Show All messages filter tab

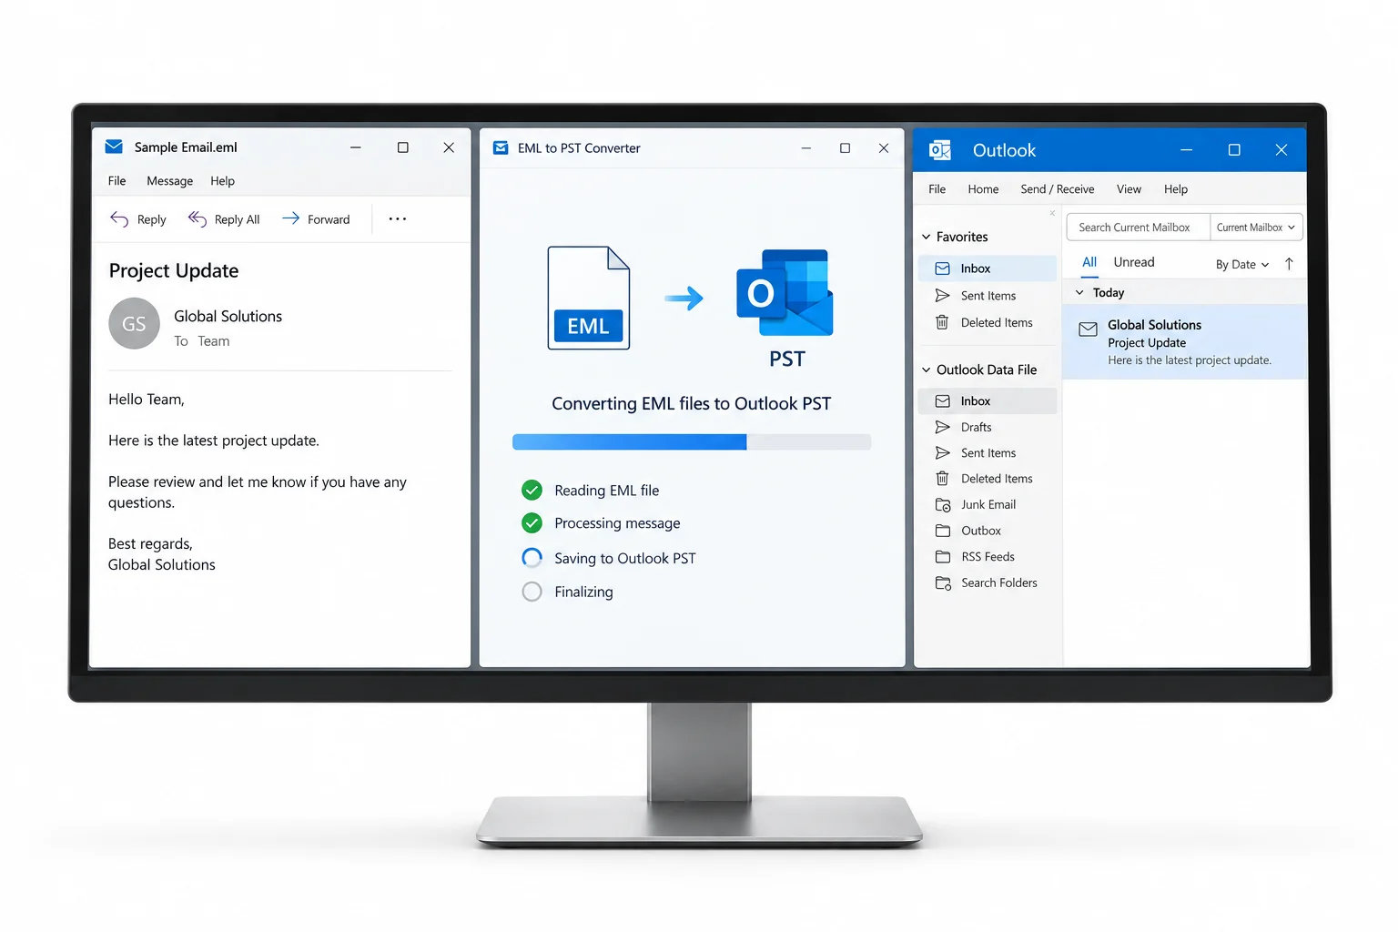tap(1089, 262)
